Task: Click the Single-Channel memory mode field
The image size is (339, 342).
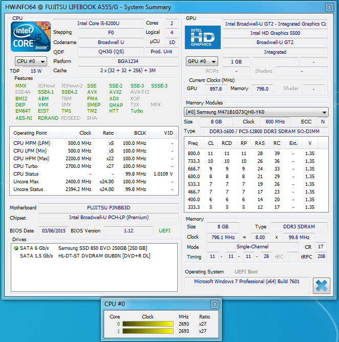Action: [252, 247]
